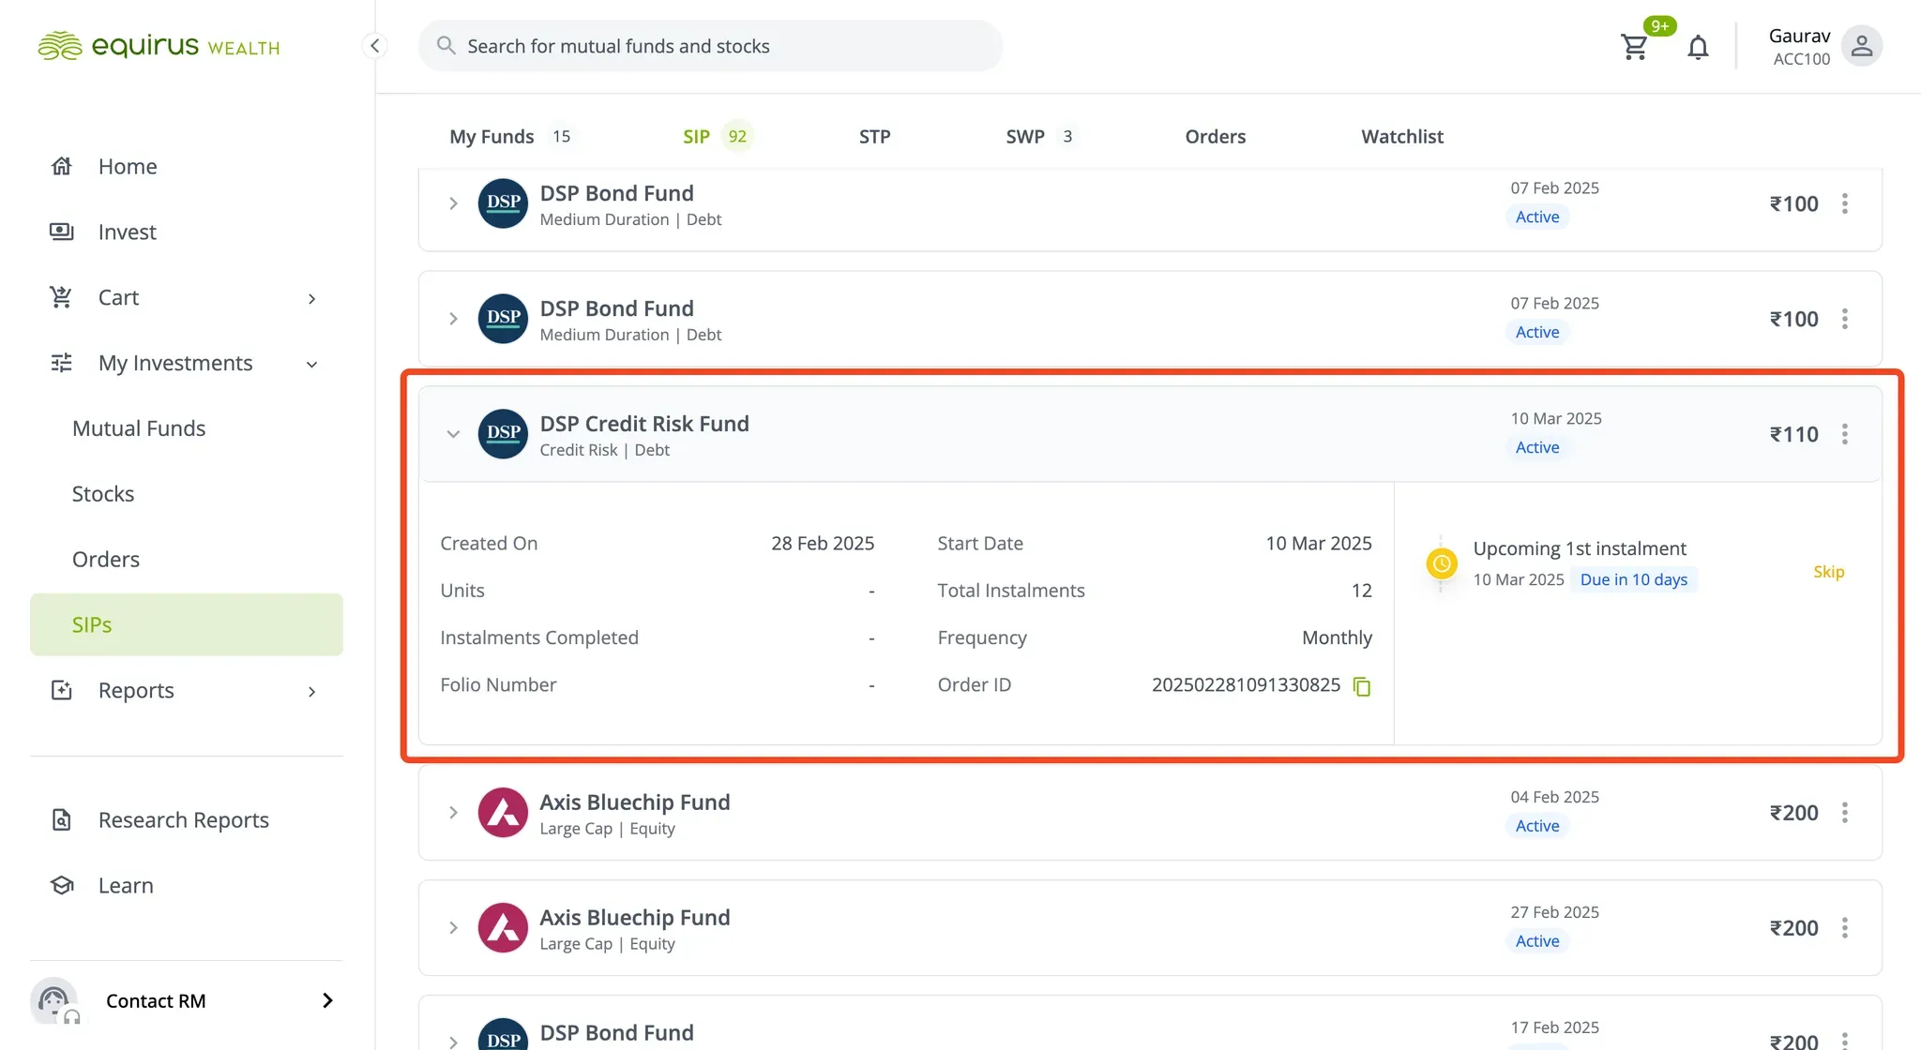This screenshot has width=1921, height=1050.
Task: Click the Learn graduation cap icon
Action: (62, 886)
